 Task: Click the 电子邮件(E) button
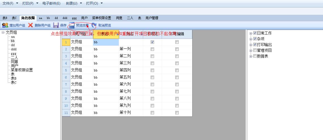coord(51,3)
